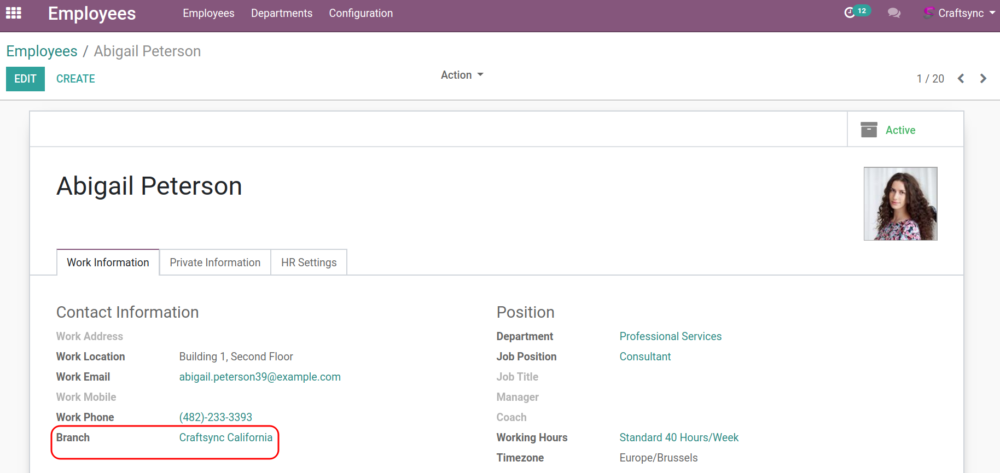Image resolution: width=1000 pixels, height=473 pixels.
Task: Open the Professional Services department link
Action: 670,336
